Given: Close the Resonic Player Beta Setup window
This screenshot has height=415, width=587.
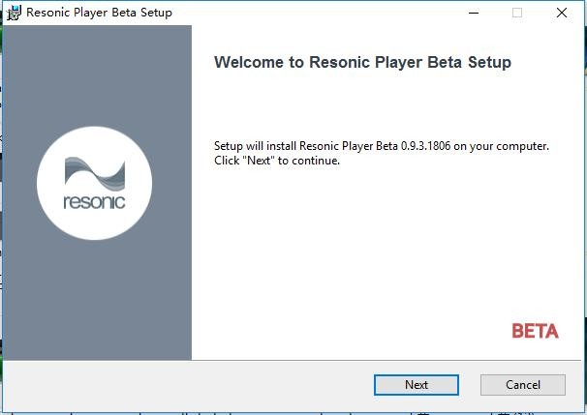Looking at the screenshot, I should pyautogui.click(x=562, y=13).
